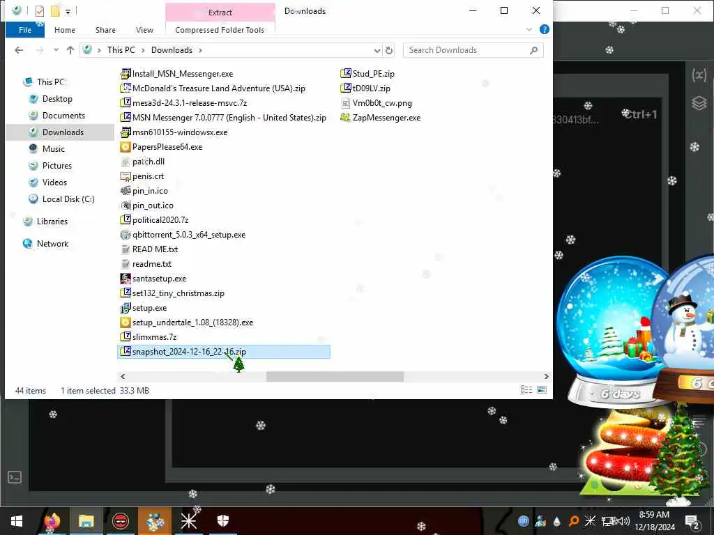Screen dimensions: 714x535
Task: Select the penis.crt certificate icon
Action: [x=126, y=176]
